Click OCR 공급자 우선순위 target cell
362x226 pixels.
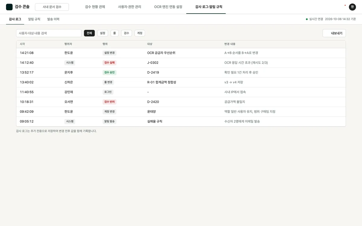pyautogui.click(x=161, y=53)
